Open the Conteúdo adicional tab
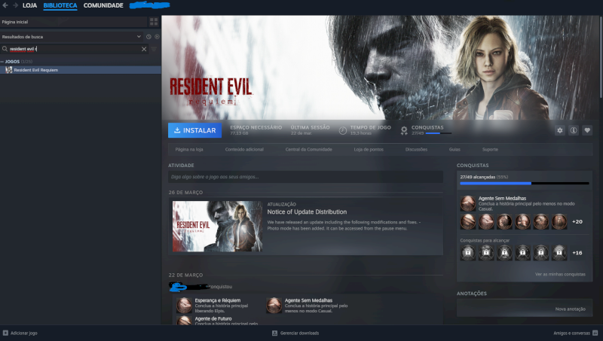The height and width of the screenshot is (341, 603). click(244, 149)
